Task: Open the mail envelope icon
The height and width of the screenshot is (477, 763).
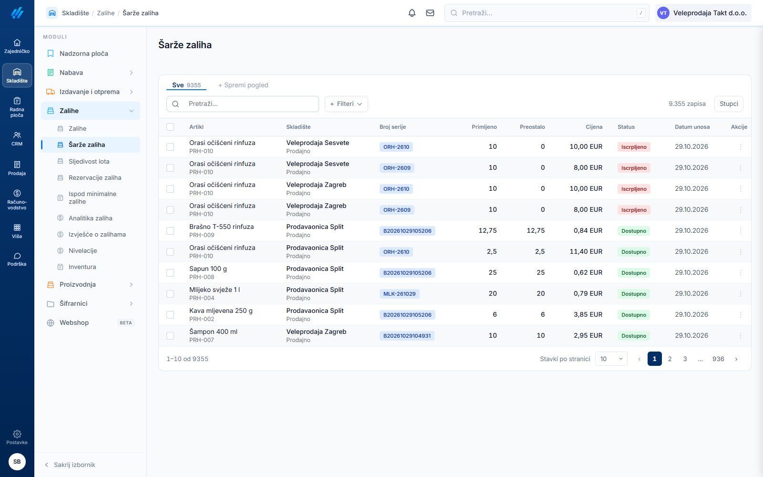Action: coord(430,13)
